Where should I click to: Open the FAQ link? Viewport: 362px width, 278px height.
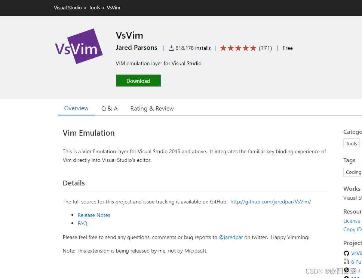[x=82, y=223]
